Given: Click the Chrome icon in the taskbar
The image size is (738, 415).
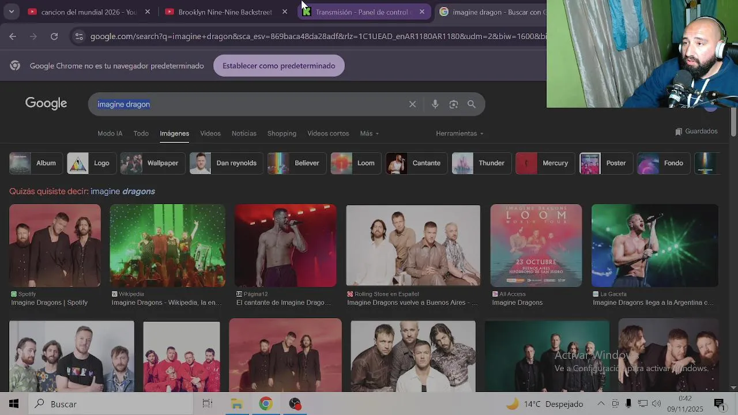Looking at the screenshot, I should 266,404.
